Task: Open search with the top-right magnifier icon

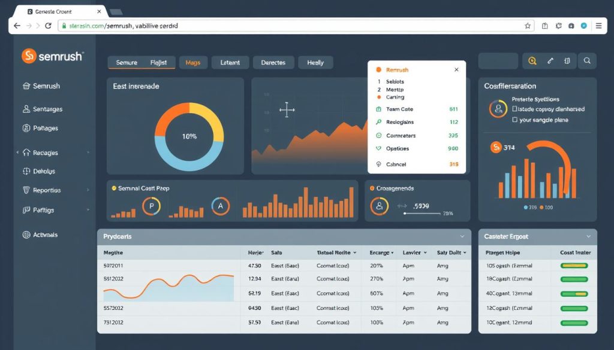Action: tap(587, 61)
